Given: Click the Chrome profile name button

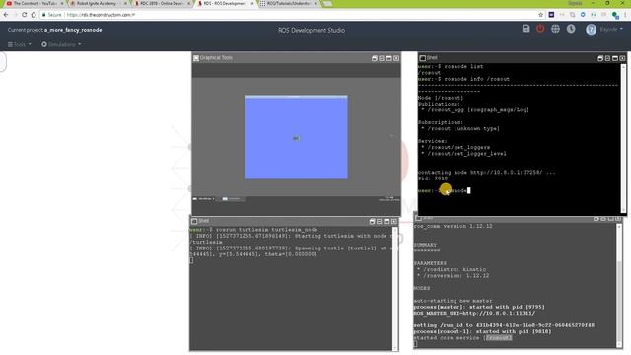Looking at the screenshot, I should coord(575,3).
